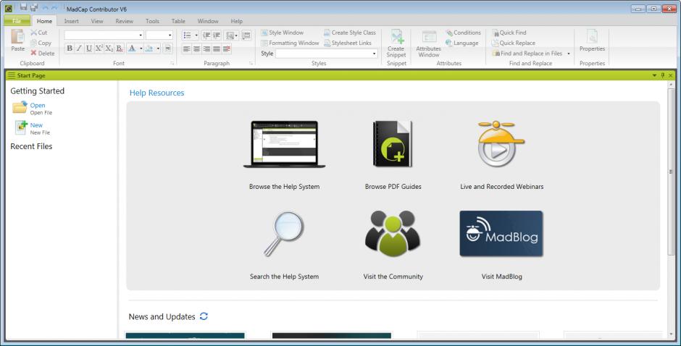Click Visit the Community people icon
Viewport: 681px width, 346px height.
[393, 234]
